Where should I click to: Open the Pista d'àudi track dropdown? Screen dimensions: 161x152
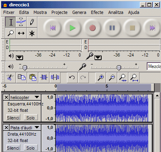(x=37, y=127)
